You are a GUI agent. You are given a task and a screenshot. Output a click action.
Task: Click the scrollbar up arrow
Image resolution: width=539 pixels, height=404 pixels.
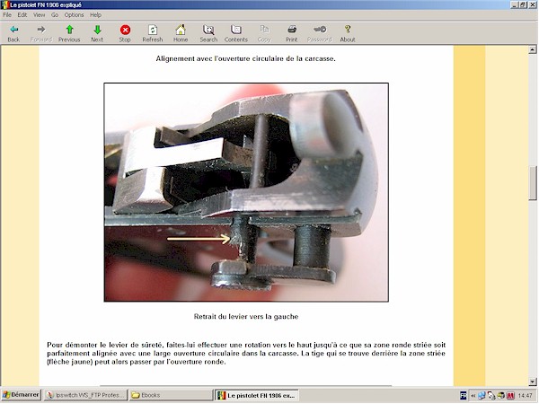533,49
